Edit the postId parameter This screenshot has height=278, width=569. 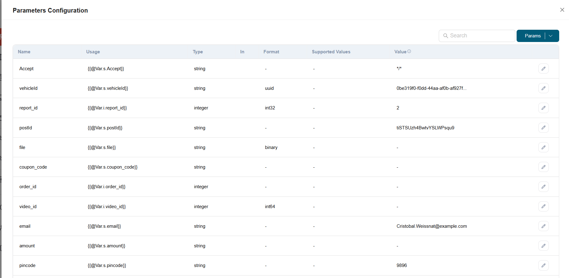[x=544, y=128]
